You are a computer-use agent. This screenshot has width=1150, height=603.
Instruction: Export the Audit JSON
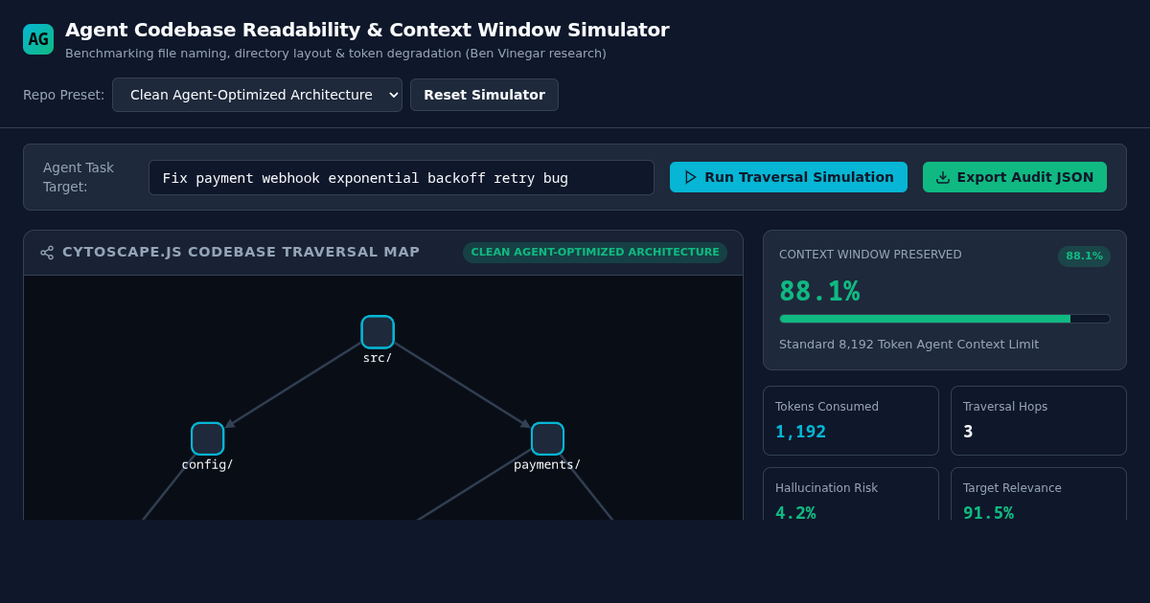(x=1015, y=177)
